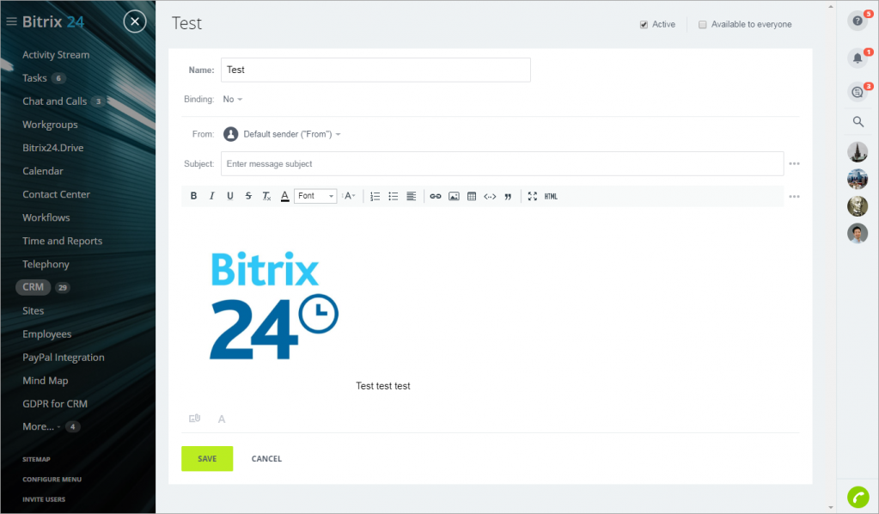Click the attach file icon below editor
Viewport: 879px width, 514px height.
tap(194, 418)
